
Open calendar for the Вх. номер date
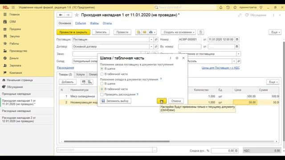(237, 47)
